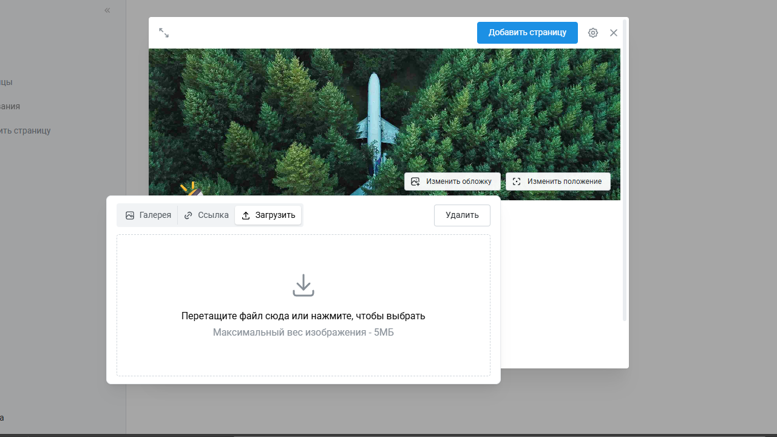
Task: Click the chain link icon beside Ссылка
Action: (x=188, y=215)
